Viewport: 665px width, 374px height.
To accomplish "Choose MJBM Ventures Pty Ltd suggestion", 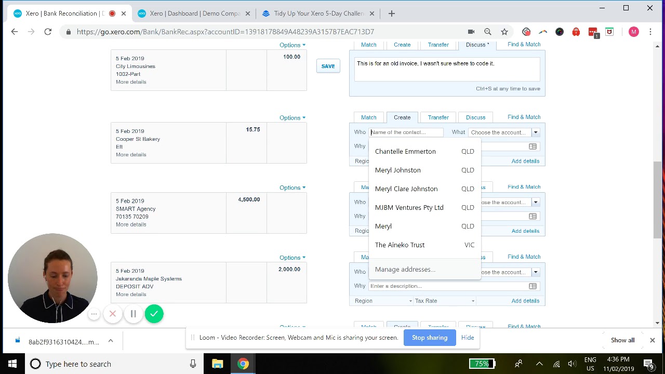I will pyautogui.click(x=424, y=208).
